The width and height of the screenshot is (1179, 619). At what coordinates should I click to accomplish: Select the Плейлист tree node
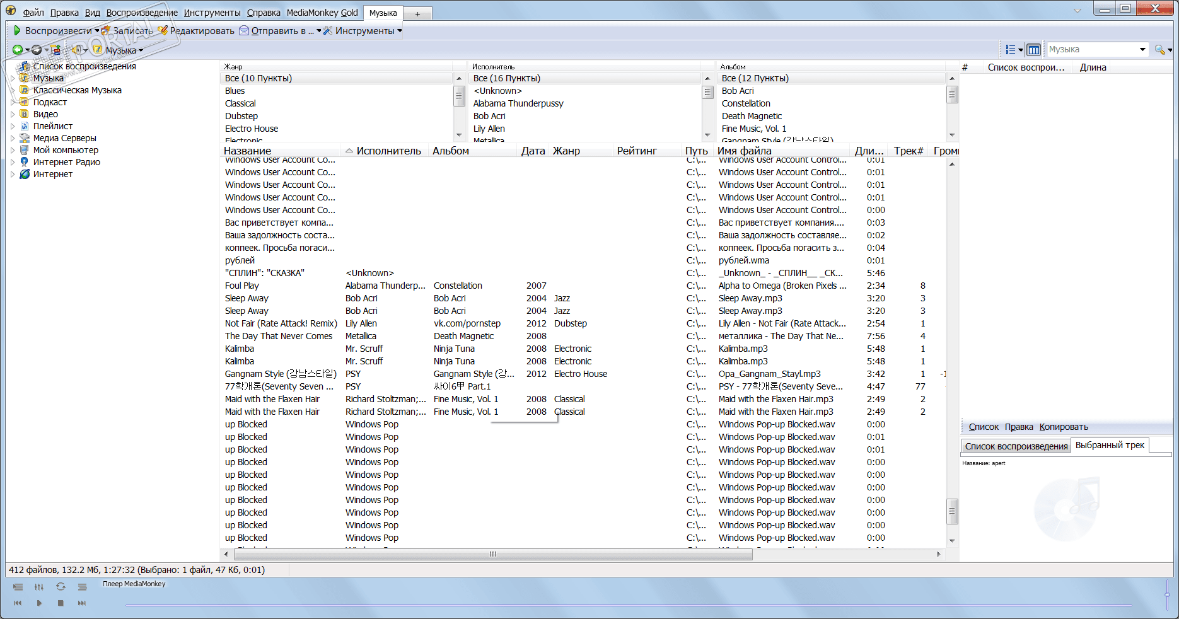pyautogui.click(x=53, y=126)
